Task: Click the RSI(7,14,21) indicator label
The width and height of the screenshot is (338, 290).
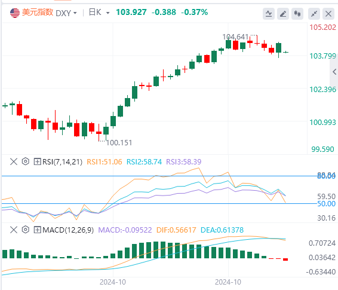Action: point(62,161)
